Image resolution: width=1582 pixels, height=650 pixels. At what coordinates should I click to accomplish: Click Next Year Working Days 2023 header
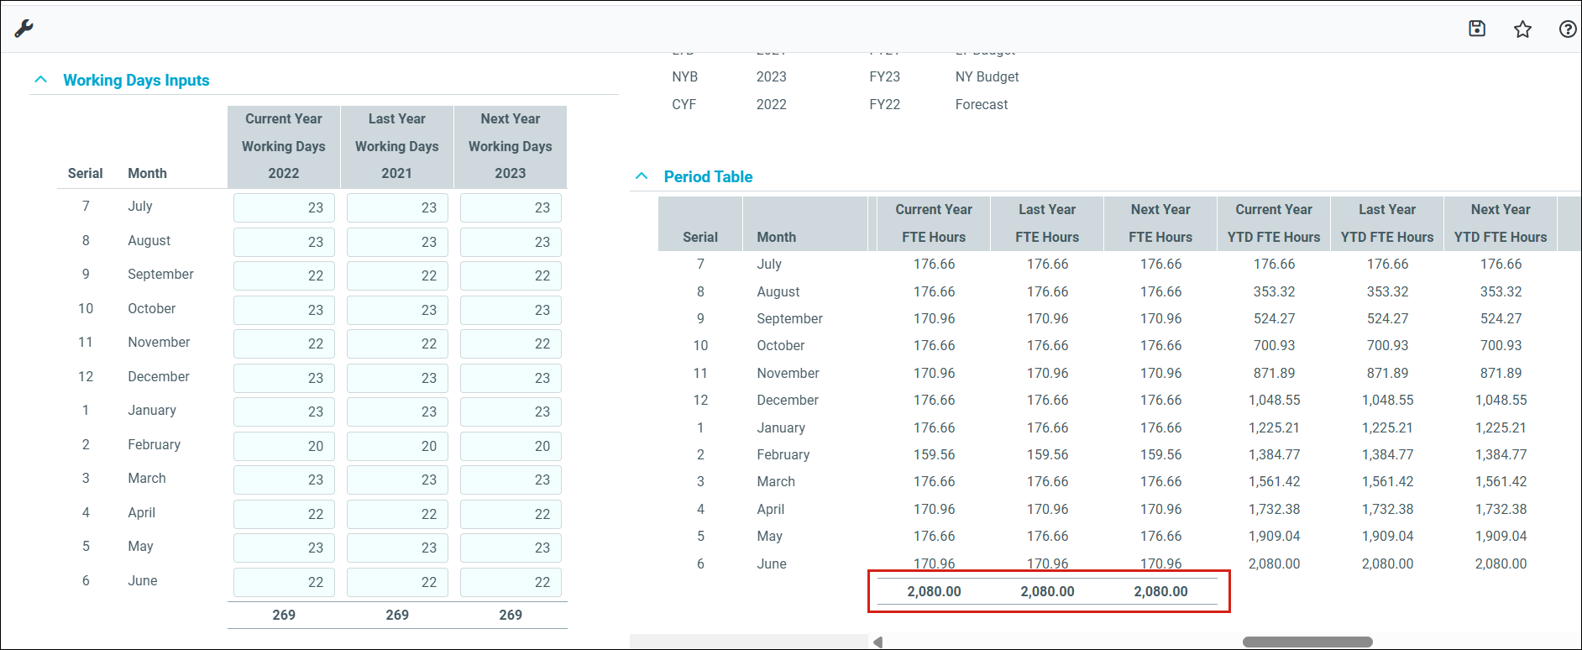point(510,146)
